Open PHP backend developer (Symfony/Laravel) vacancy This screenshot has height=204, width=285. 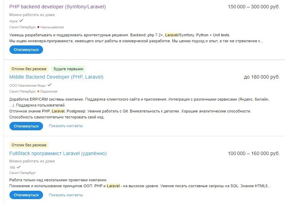point(57,7)
